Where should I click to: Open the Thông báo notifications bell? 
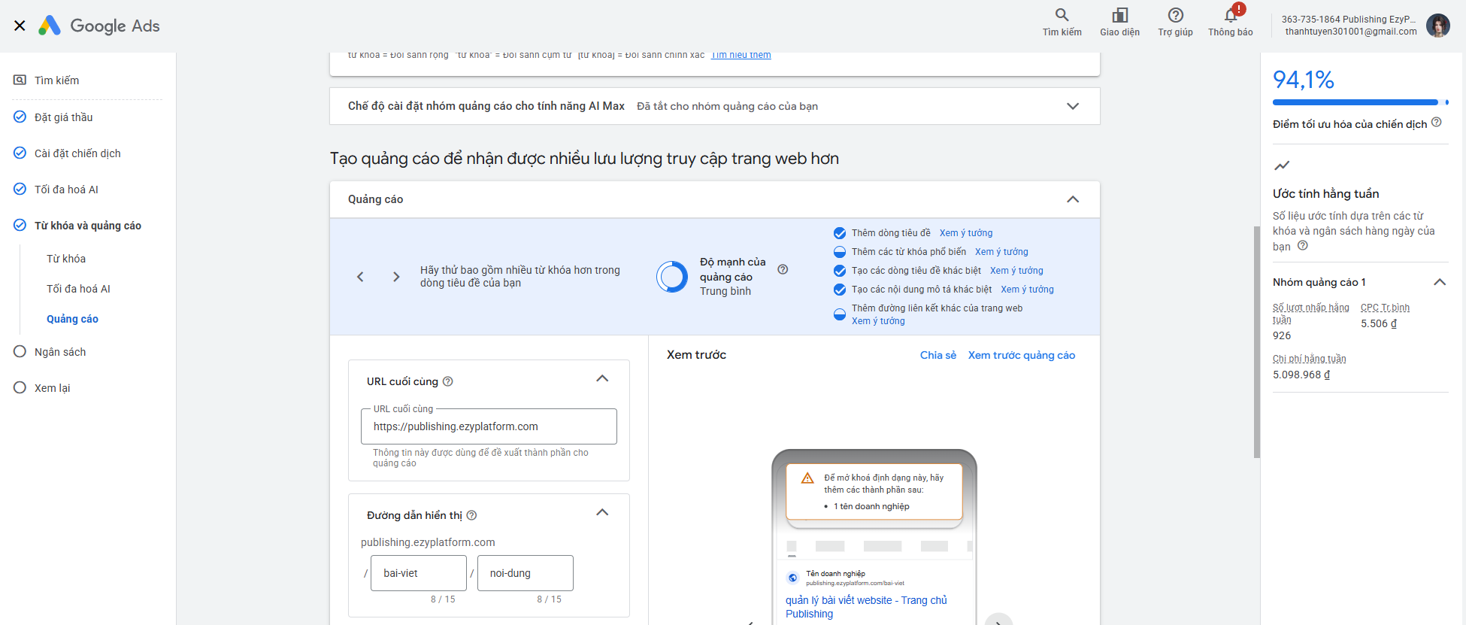tap(1231, 23)
